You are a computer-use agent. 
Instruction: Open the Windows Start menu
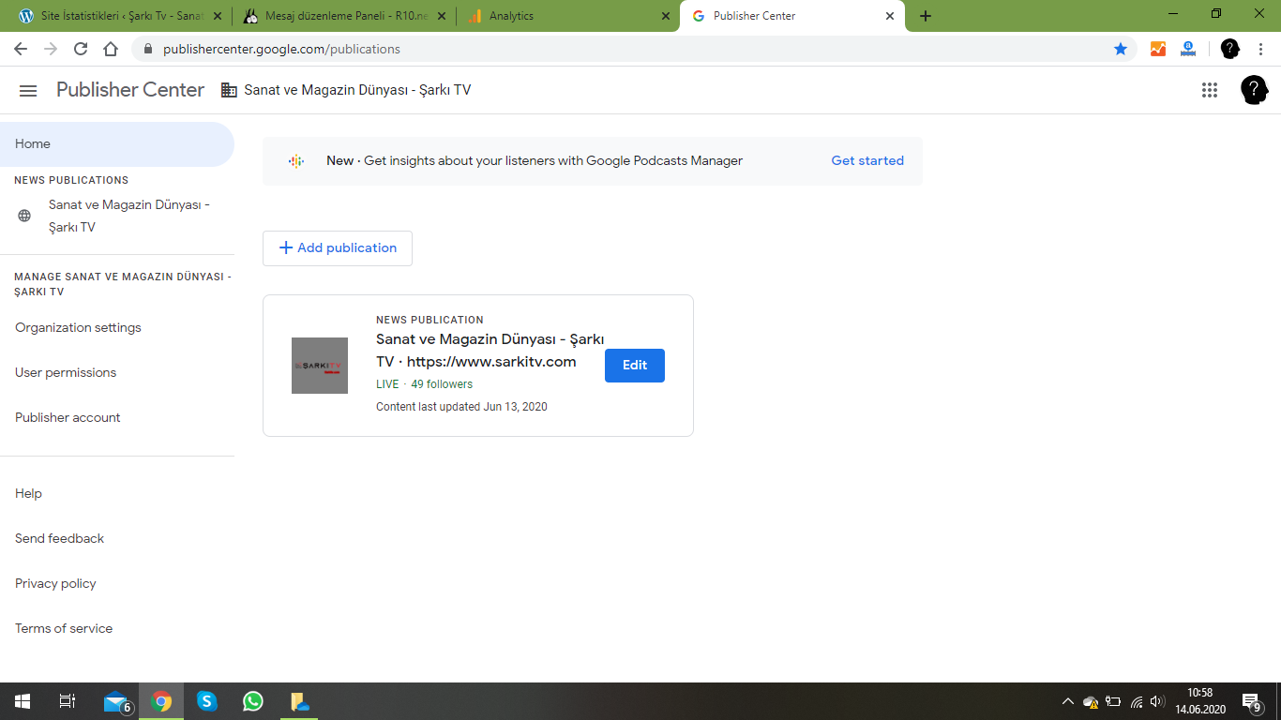(x=23, y=701)
